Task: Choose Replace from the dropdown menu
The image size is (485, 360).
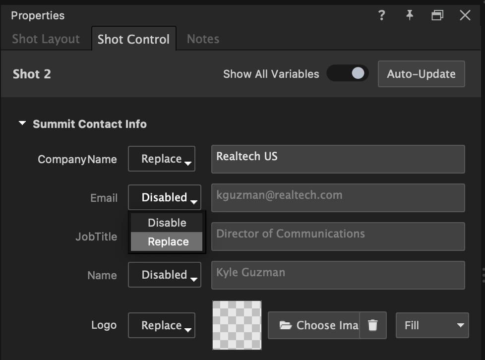Action: tap(167, 241)
